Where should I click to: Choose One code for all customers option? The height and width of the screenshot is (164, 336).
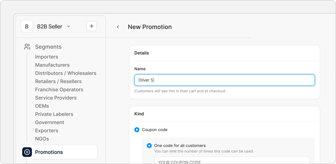pos(149,146)
